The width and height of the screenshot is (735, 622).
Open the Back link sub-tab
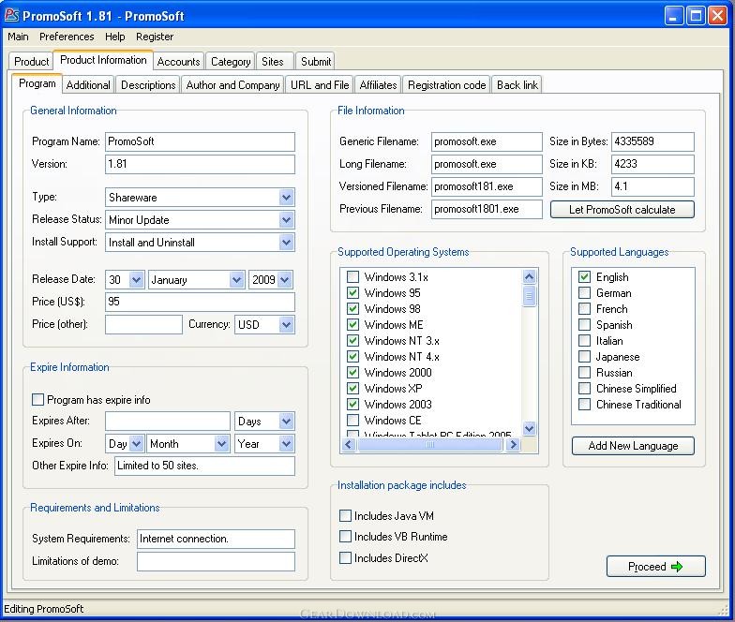point(517,84)
